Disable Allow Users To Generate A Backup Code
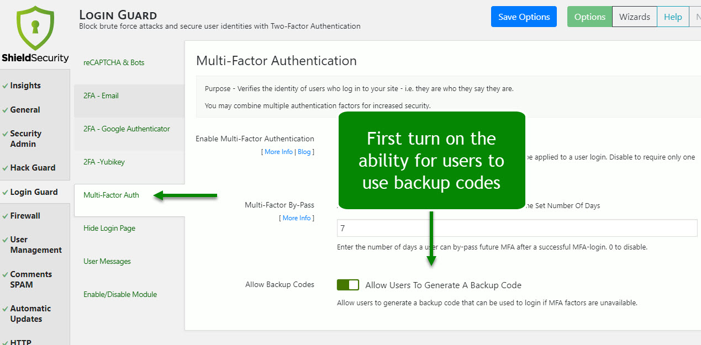 tap(347, 285)
